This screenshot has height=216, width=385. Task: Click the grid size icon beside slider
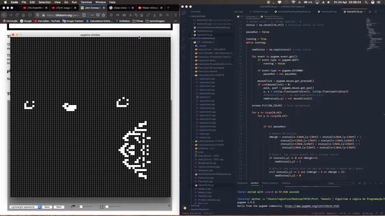pos(102,207)
